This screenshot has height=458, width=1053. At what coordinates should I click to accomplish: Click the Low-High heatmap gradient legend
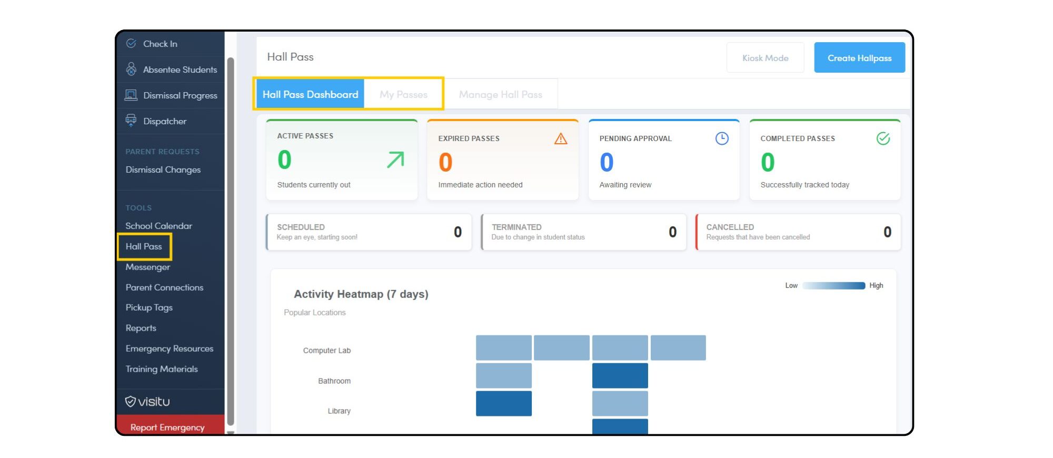click(x=833, y=286)
